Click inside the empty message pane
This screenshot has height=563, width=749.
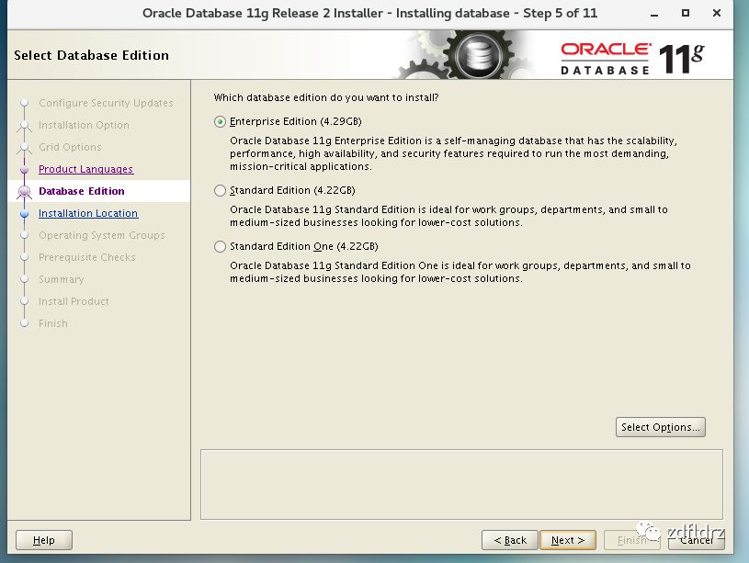tap(461, 484)
